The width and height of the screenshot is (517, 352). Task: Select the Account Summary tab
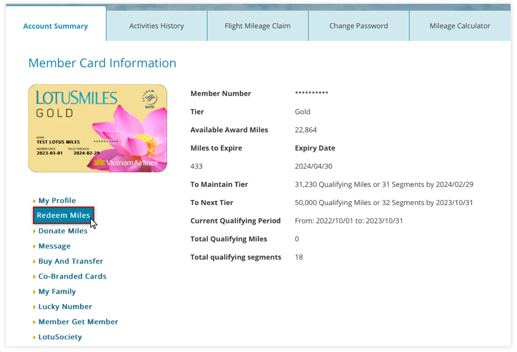coord(55,25)
